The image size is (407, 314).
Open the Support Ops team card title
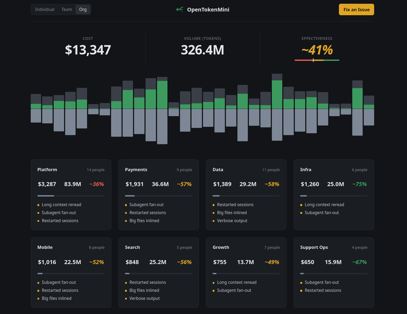pos(314,247)
